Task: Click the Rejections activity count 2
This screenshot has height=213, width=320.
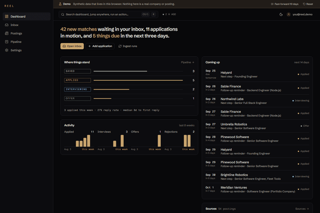Action: pyautogui.click(x=193, y=132)
